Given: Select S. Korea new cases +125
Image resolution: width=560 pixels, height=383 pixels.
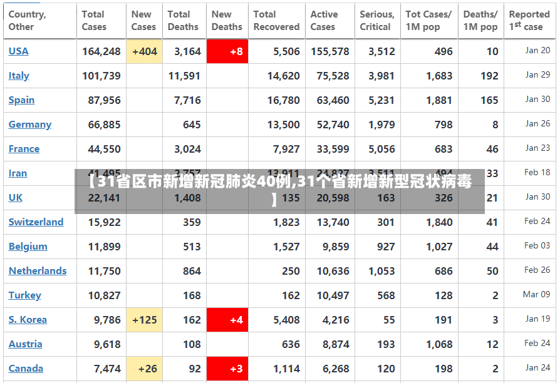Looking at the screenshot, I should point(144,320).
